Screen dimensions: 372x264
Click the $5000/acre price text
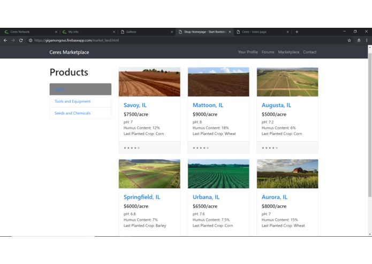tap(274, 114)
